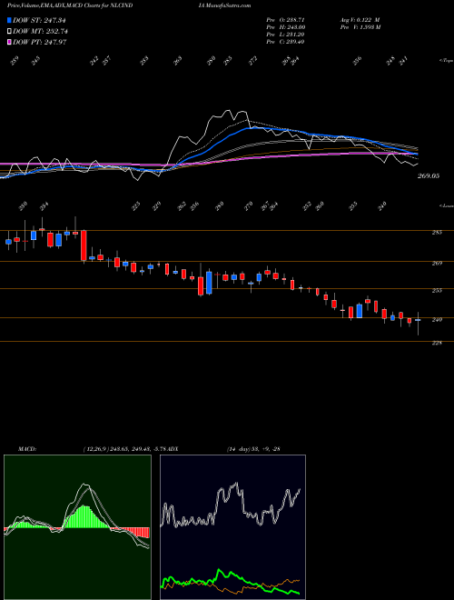Click the 'MACD:' indicator heading
This screenshot has height=600, width=454.
pos(26,449)
